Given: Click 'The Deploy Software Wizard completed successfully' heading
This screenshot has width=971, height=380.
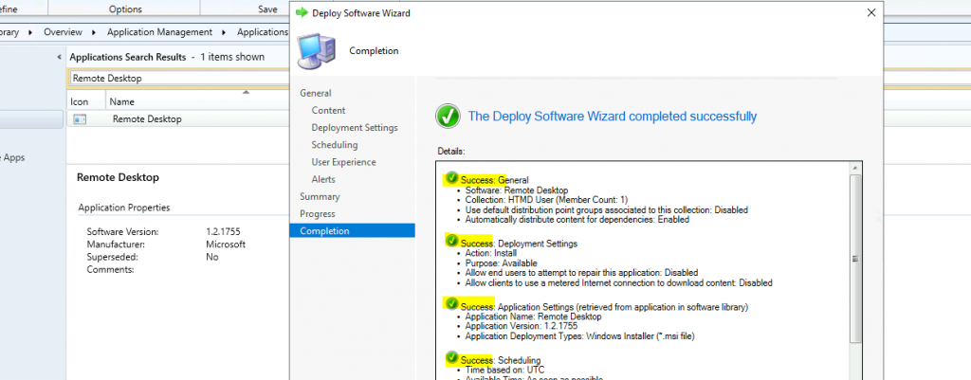Looking at the screenshot, I should [613, 116].
